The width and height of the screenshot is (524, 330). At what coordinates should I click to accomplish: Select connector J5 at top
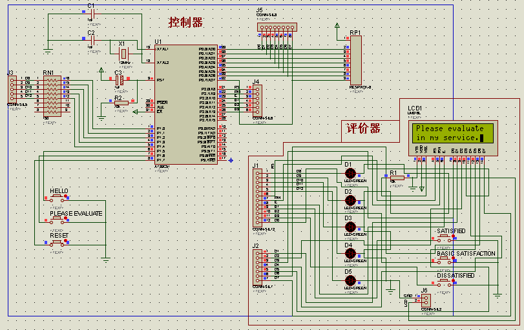(x=277, y=27)
